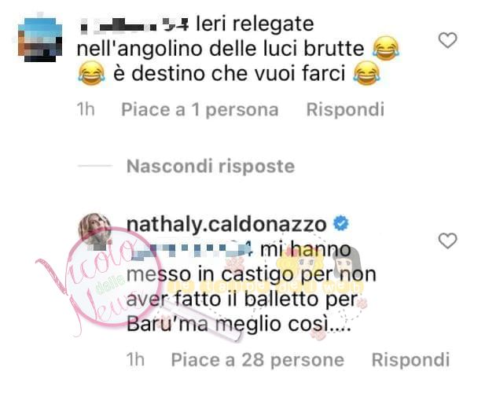Reply to nathaly.caldonazzo's comment via Rispondi

pos(410,360)
